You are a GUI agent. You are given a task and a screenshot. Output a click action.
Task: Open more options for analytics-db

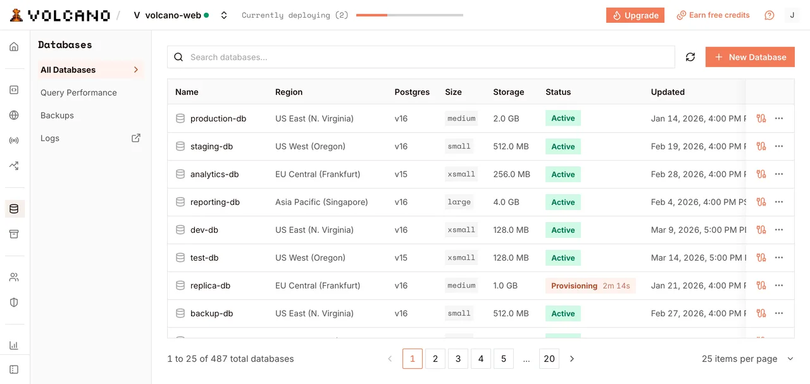tap(779, 174)
